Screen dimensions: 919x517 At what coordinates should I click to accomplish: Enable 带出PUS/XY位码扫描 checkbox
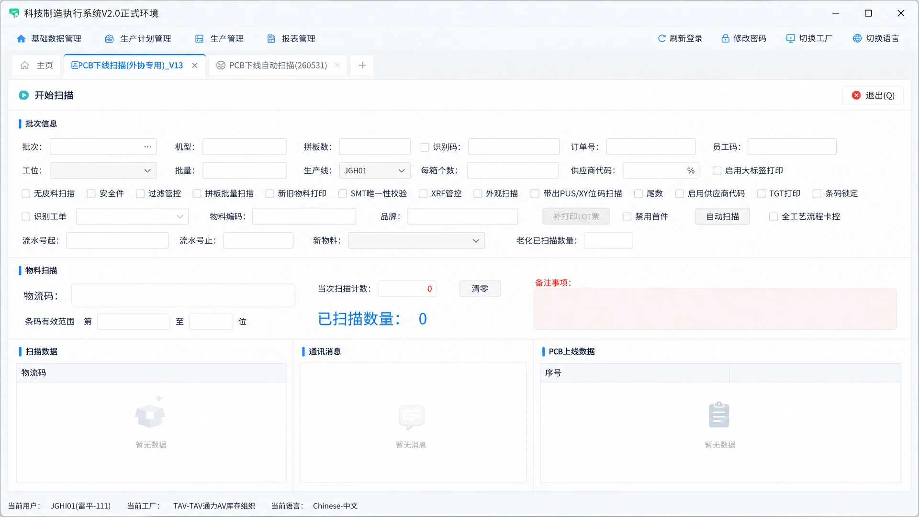point(535,194)
